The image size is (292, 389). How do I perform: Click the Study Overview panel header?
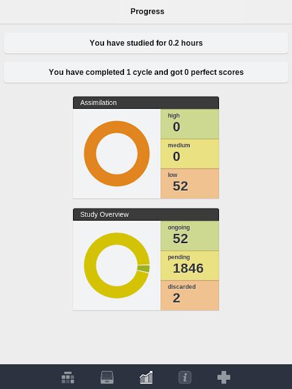(x=146, y=215)
